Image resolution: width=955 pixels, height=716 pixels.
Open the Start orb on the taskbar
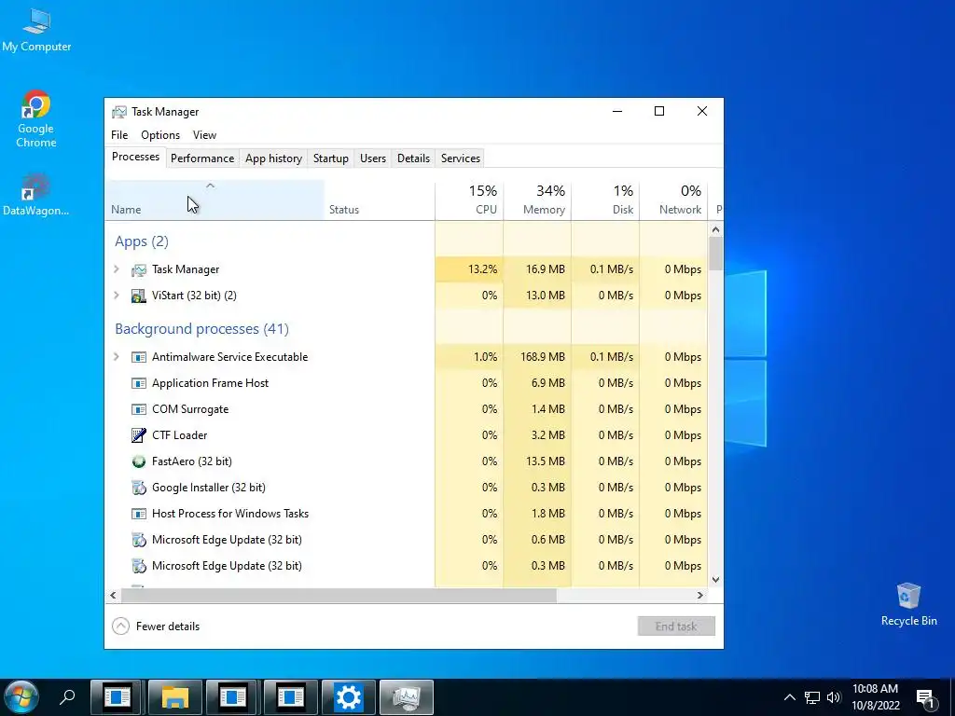click(x=21, y=697)
